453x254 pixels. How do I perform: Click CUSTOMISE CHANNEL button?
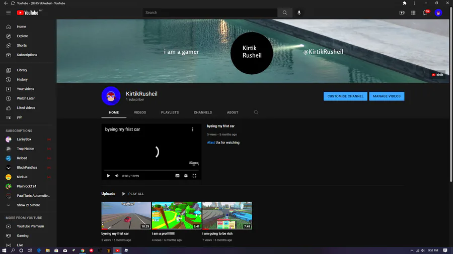[345, 96]
